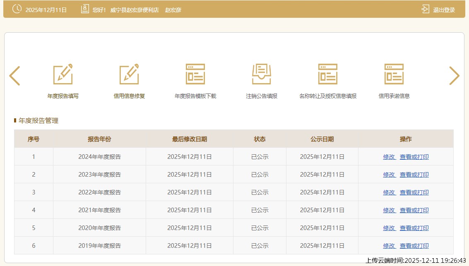Screen dimensions: 469x266
Task: Click 修改 for 2022年年度报告
Action: pos(389,192)
